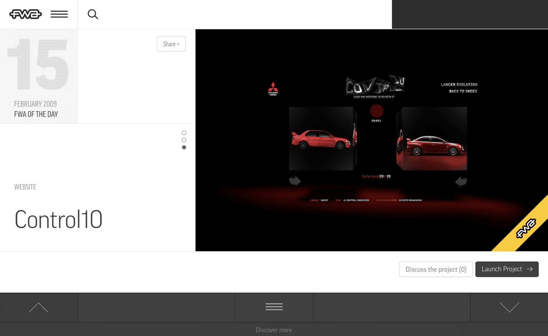Screen dimensions: 548x336
Task: Click the Mitsubishi logo in preview
Action: point(273,89)
